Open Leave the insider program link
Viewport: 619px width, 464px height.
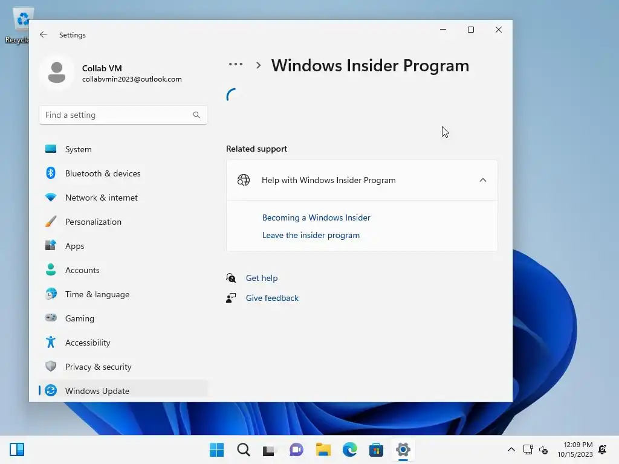[311, 235]
